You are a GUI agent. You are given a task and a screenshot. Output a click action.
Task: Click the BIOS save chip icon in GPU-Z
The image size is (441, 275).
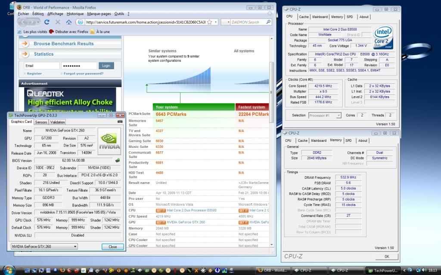(118, 160)
